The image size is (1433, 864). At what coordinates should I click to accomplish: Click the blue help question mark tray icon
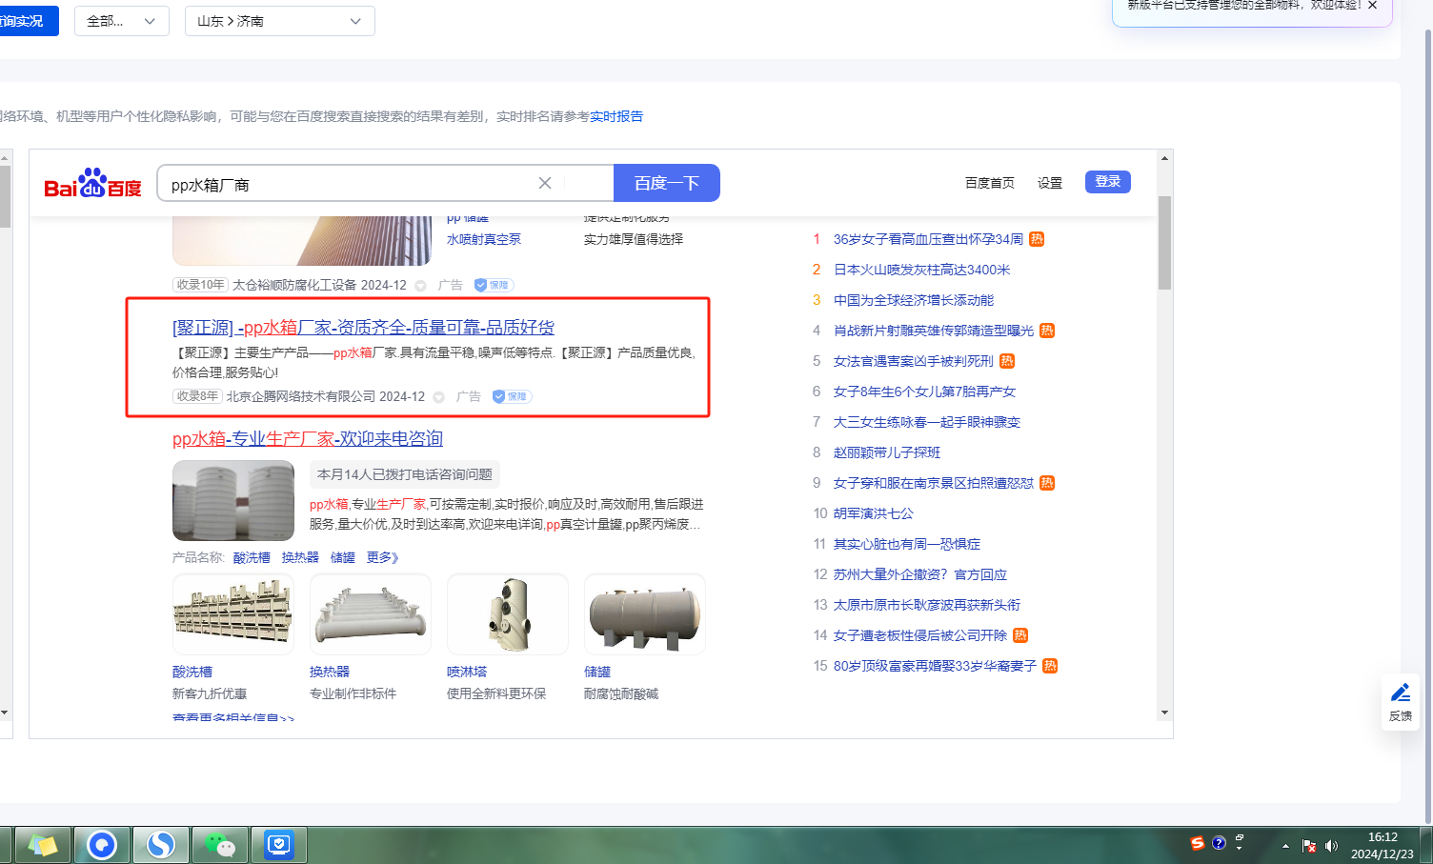[1219, 843]
